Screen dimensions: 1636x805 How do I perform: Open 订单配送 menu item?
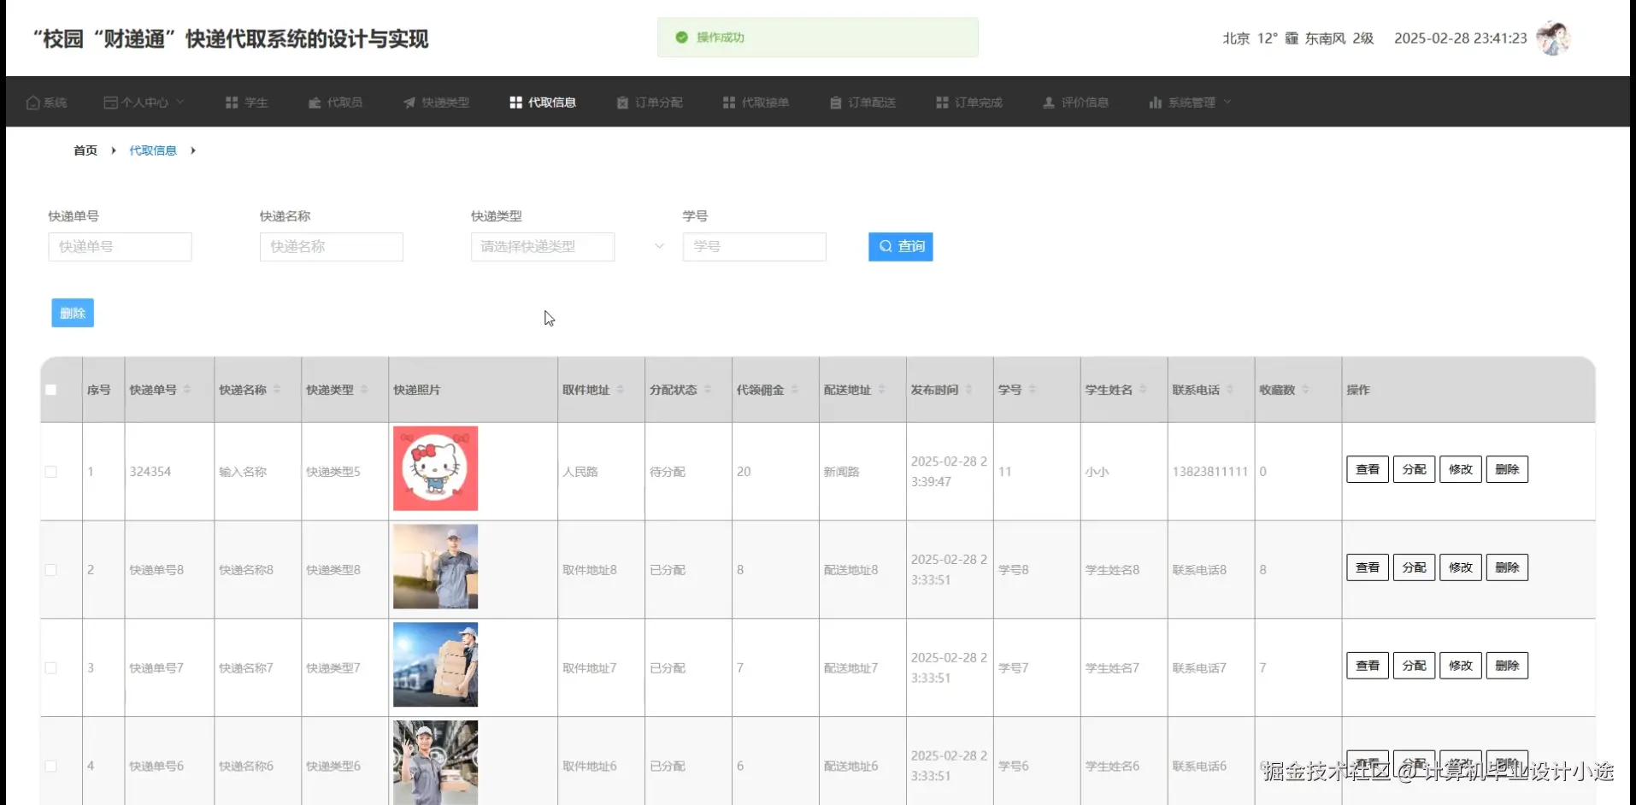pyautogui.click(x=862, y=103)
